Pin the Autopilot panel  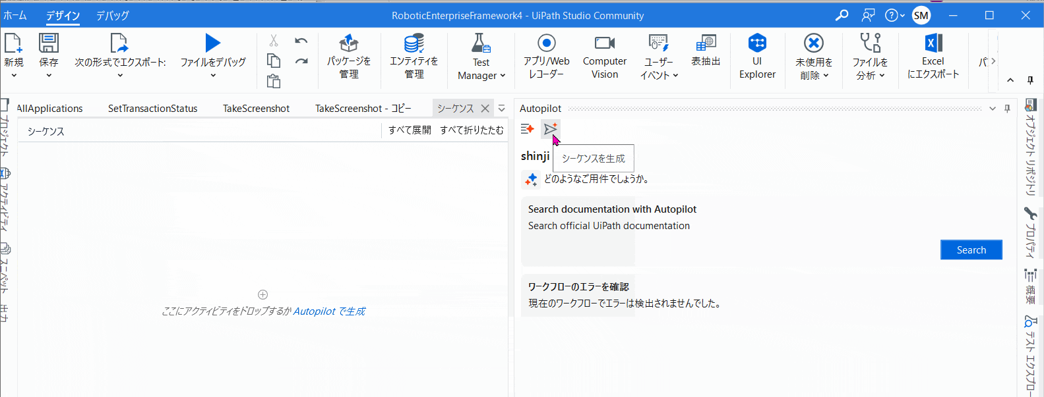coord(1007,109)
